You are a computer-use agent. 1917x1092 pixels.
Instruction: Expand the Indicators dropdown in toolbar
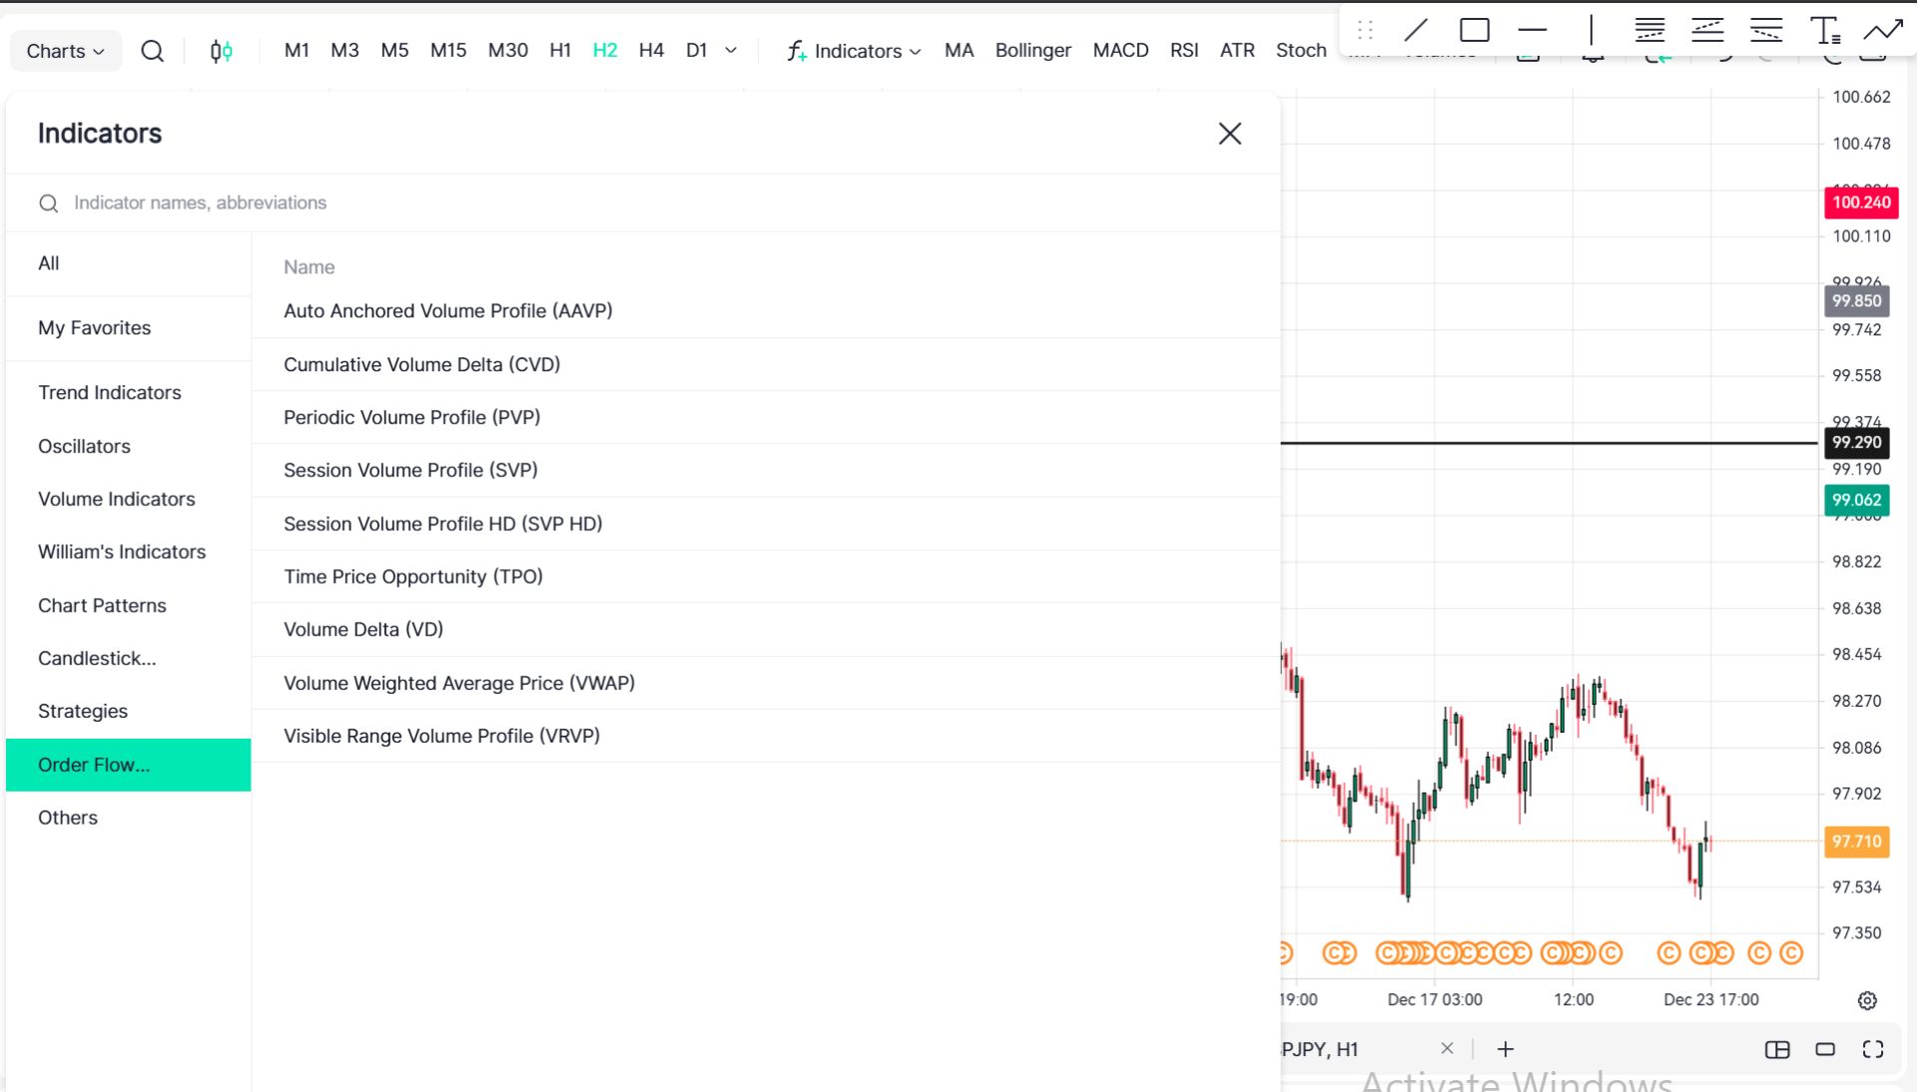(x=855, y=51)
